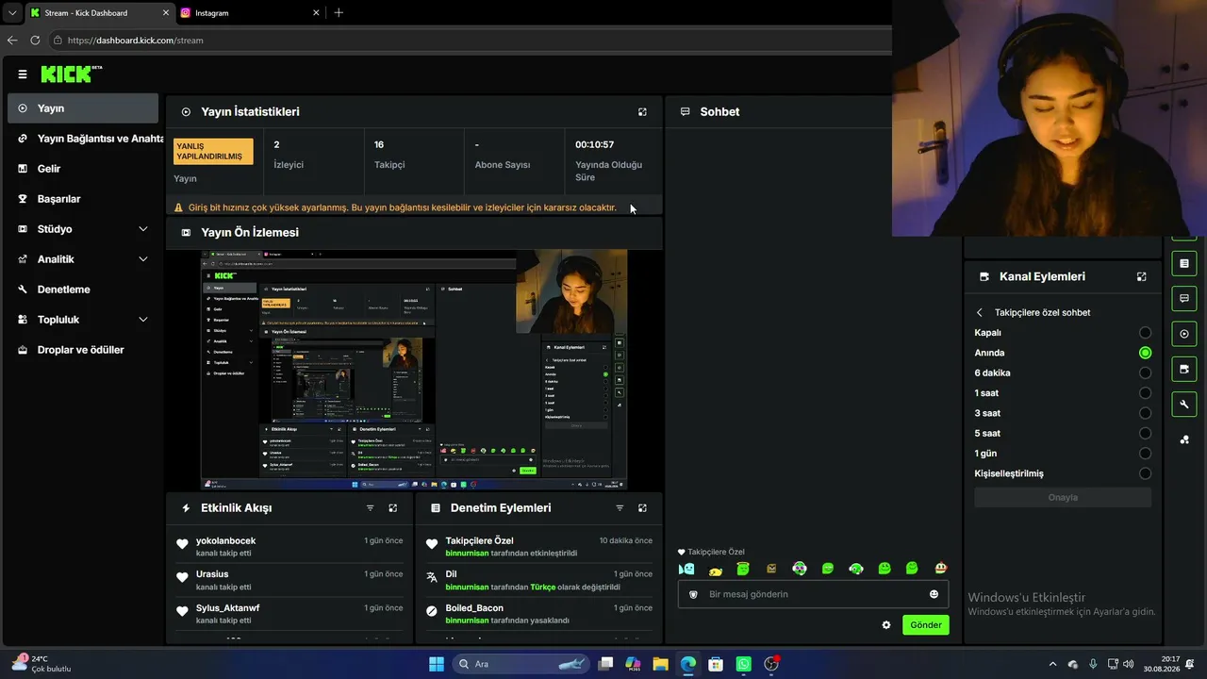
Task: Open File Explorer from the taskbar
Action: tap(660, 664)
